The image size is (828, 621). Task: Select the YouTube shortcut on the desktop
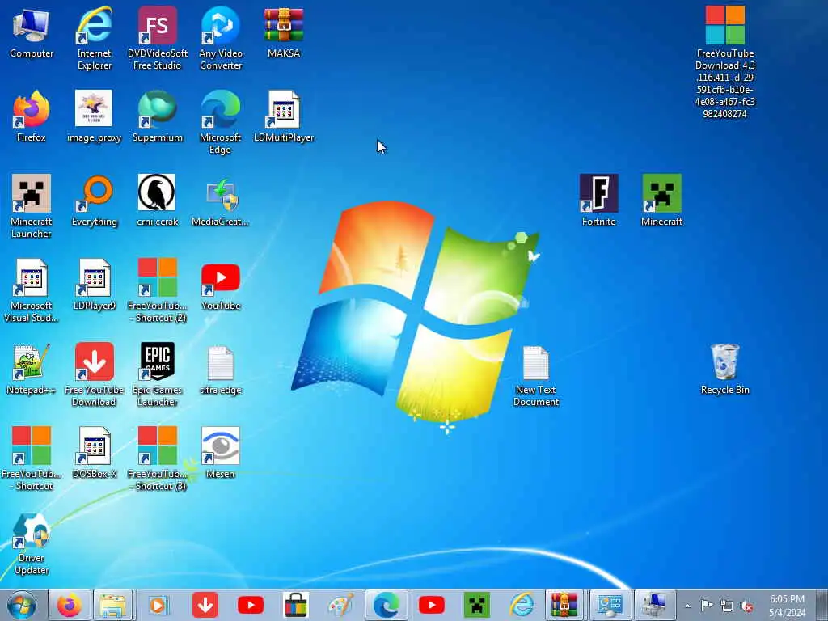click(x=221, y=285)
